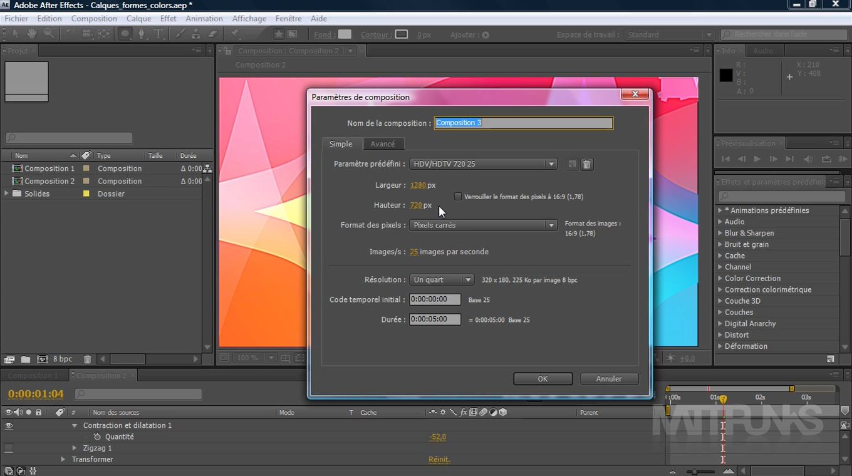Open the Calque menu
Screen dimensions: 852x476
[x=138, y=19]
